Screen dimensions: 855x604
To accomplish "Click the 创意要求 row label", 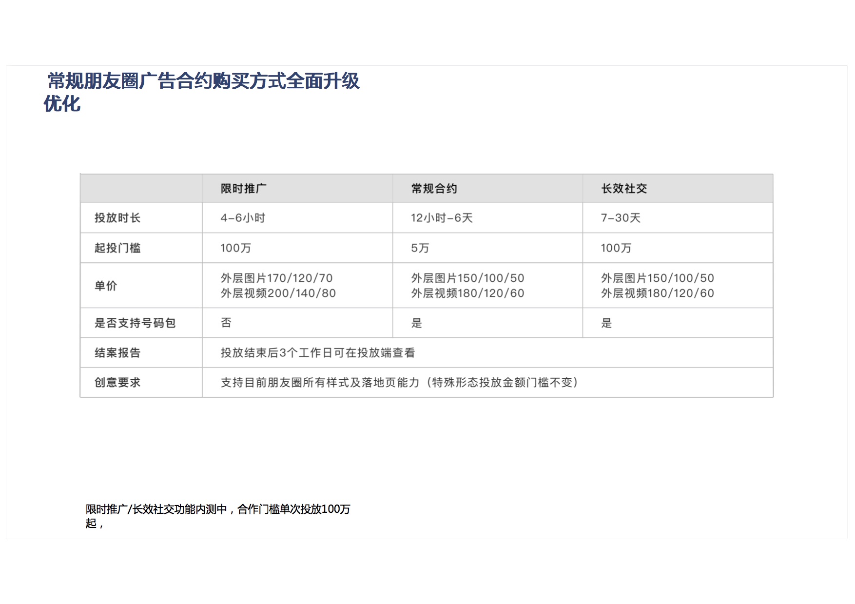I will [117, 383].
